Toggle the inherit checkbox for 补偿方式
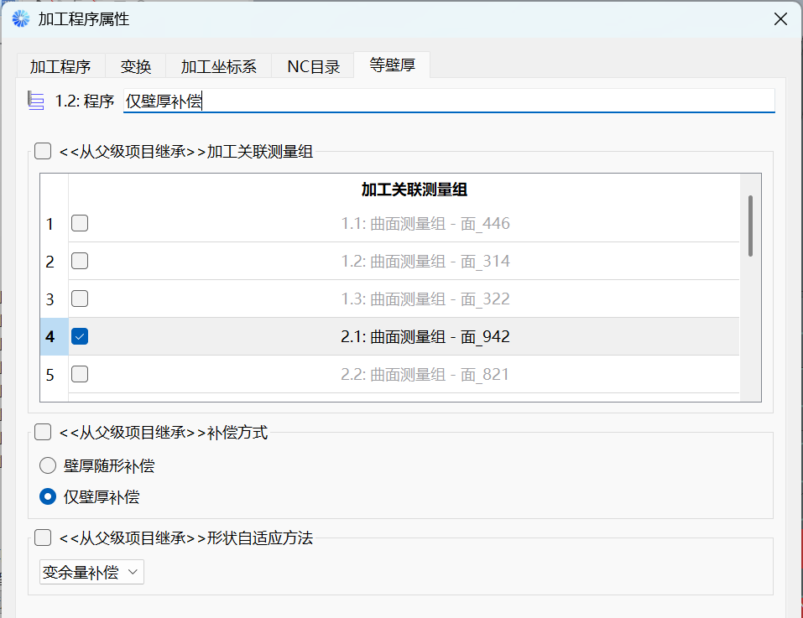 pos(43,433)
